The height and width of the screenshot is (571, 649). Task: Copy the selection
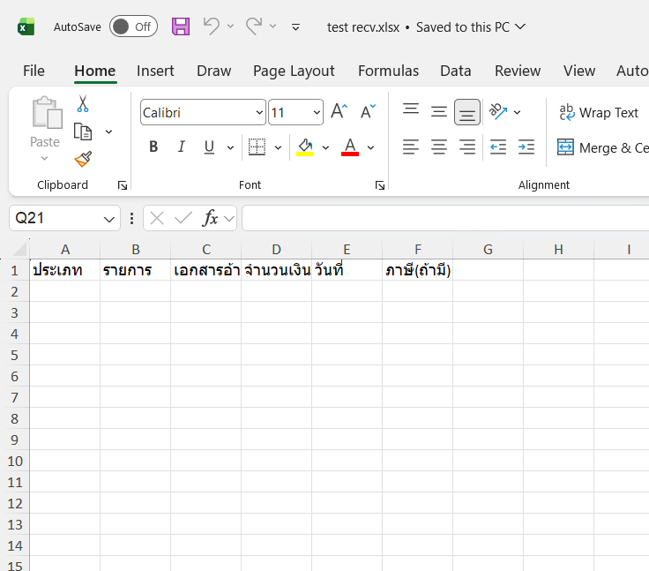pyautogui.click(x=83, y=131)
